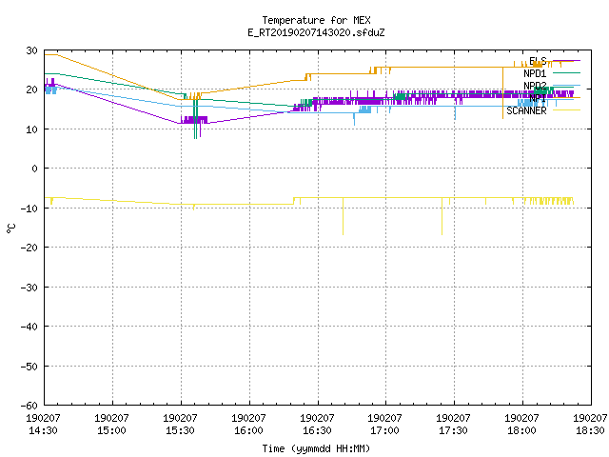Click the x-axis tick label 14:30

pyautogui.click(x=43, y=430)
